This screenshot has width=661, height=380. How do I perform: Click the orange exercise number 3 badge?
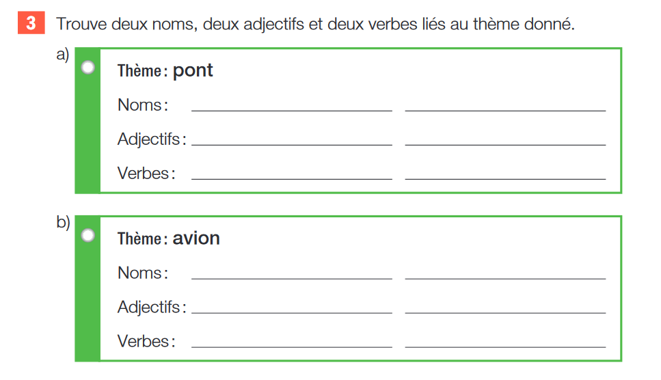pos(31,24)
